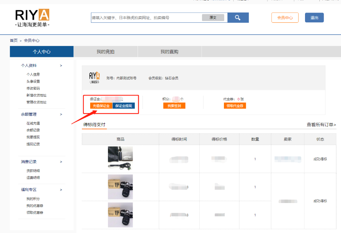This screenshot has height=233, width=341.
Task: Select the 个人中心 tab
Action: tap(42, 52)
